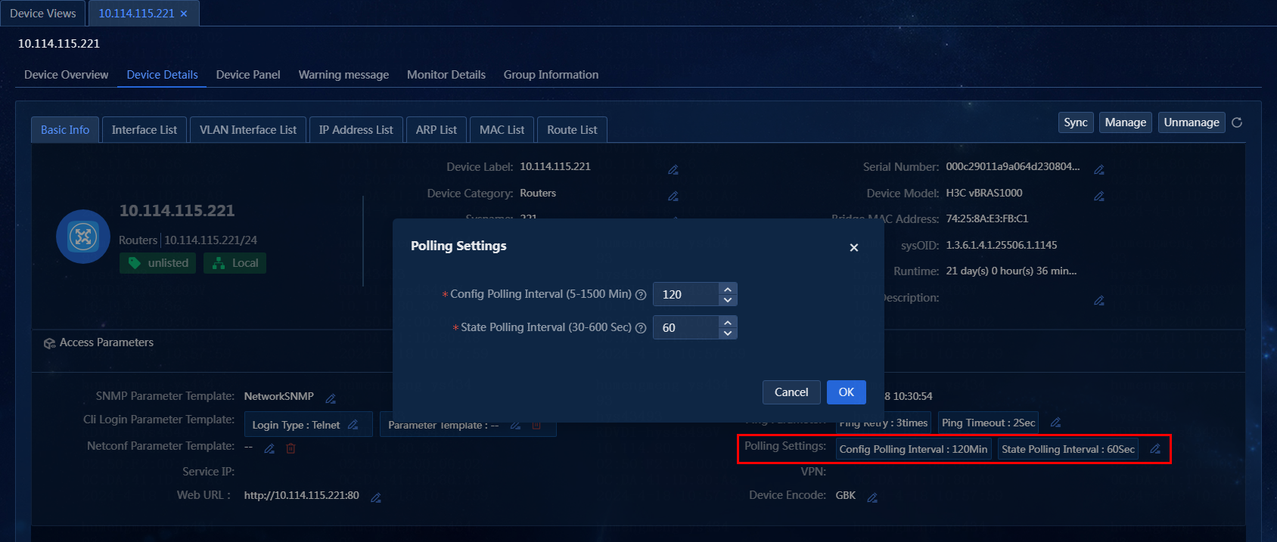The height and width of the screenshot is (542, 1277).
Task: Click the Sync button
Action: pyautogui.click(x=1076, y=122)
